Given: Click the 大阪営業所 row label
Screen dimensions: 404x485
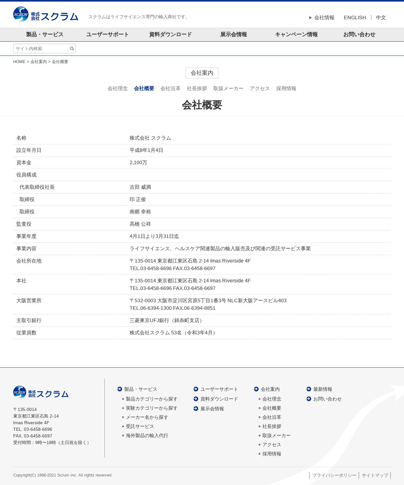Looking at the screenshot, I should click(29, 301).
